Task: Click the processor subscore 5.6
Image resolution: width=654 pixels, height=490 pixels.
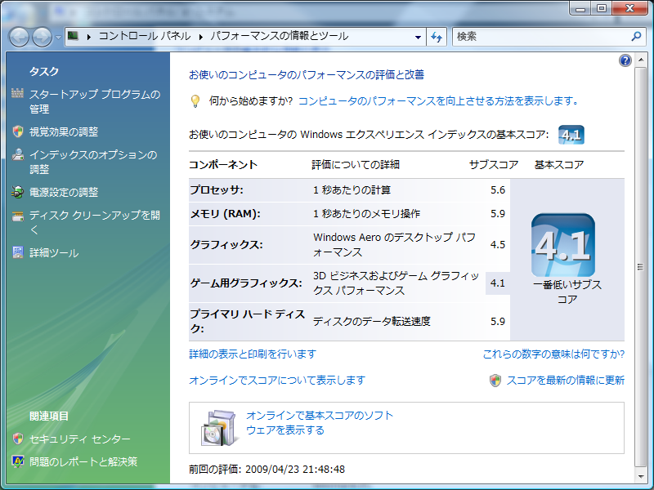Action: point(498,190)
